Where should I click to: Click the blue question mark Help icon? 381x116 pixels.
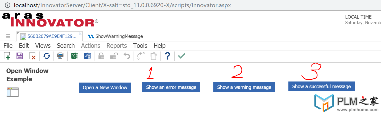167,56
